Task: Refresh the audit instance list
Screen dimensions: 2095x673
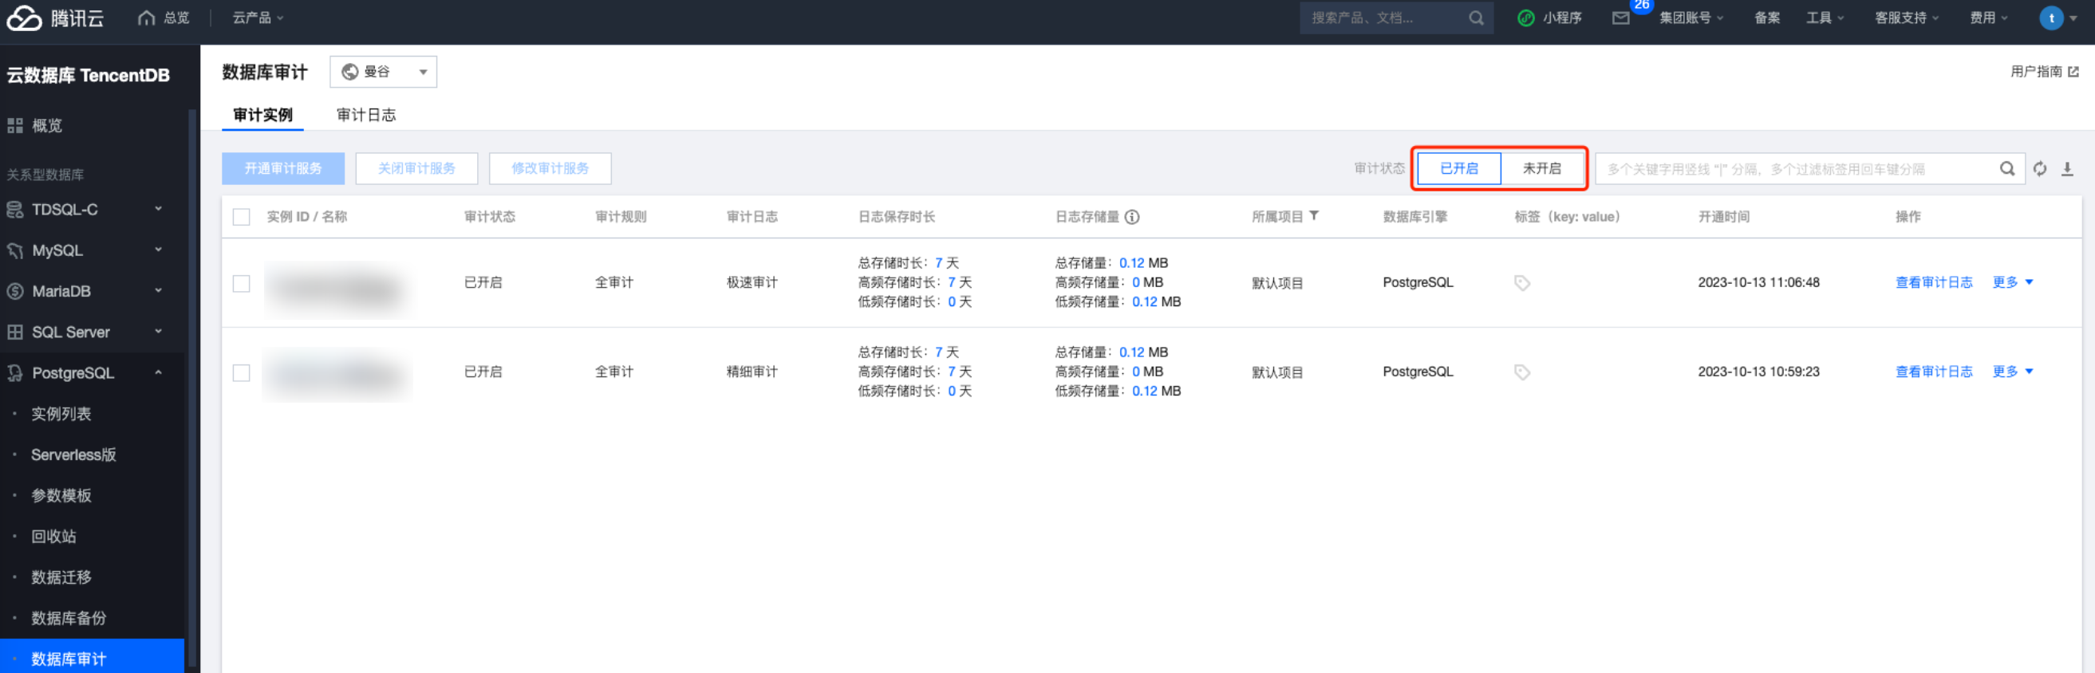Action: (2040, 169)
